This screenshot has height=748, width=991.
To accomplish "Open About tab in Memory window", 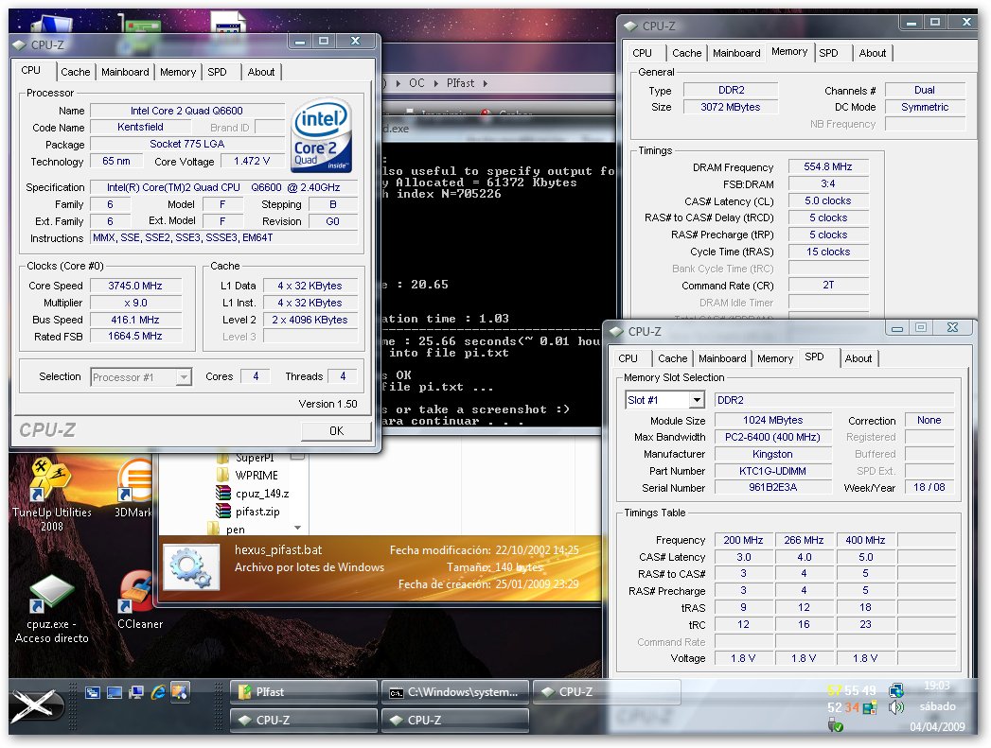I will tap(872, 53).
